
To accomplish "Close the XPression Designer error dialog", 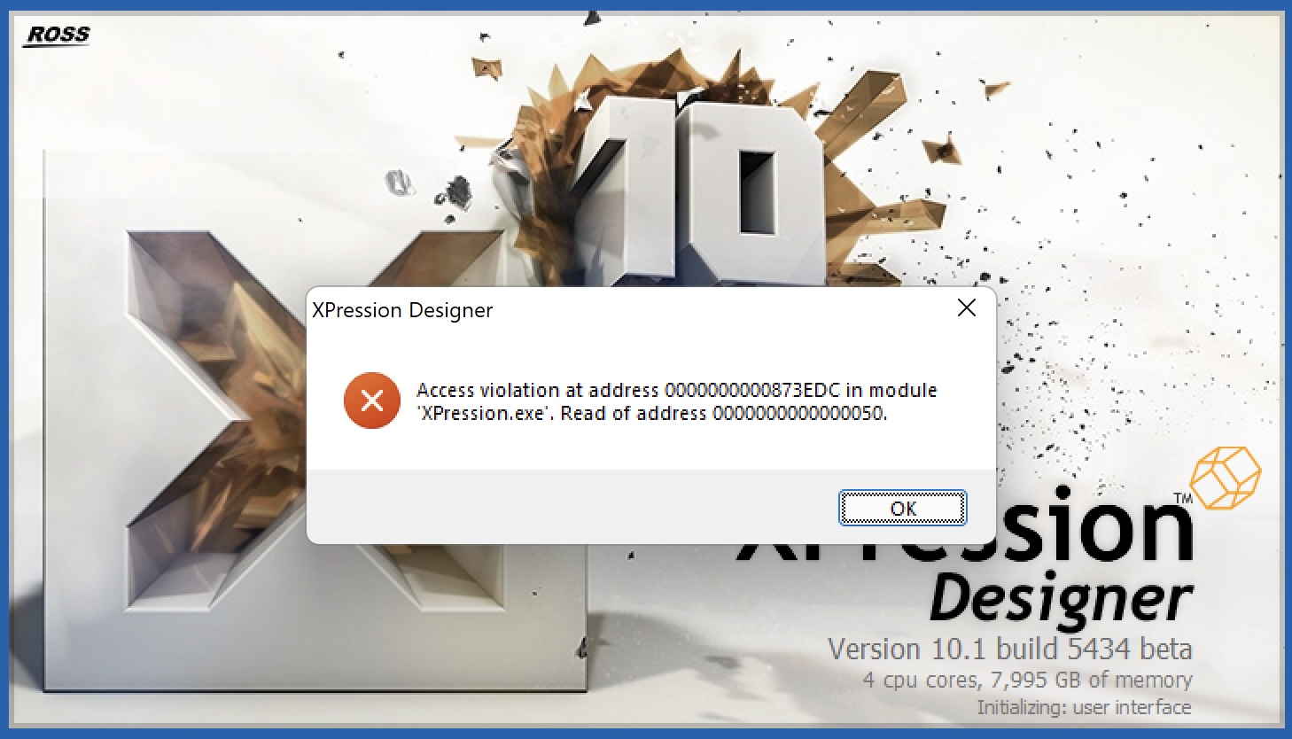I will click(967, 307).
